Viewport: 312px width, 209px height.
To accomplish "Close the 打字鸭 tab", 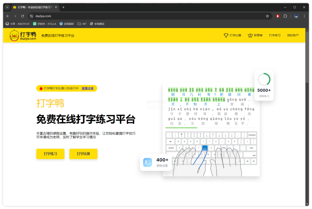I will (56, 7).
